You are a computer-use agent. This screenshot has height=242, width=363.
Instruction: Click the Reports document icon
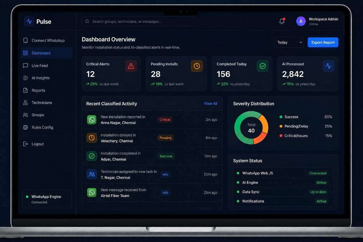[26, 90]
